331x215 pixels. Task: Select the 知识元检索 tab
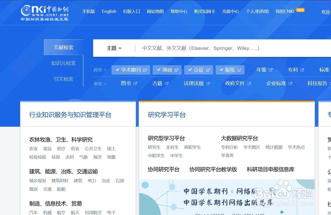tap(64, 63)
